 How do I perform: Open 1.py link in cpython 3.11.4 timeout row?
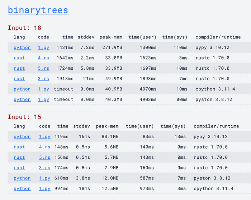pos(43,89)
